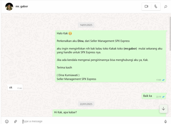Attach a file with the paperclip icon
171x124 pixels.
[x=15, y=121]
